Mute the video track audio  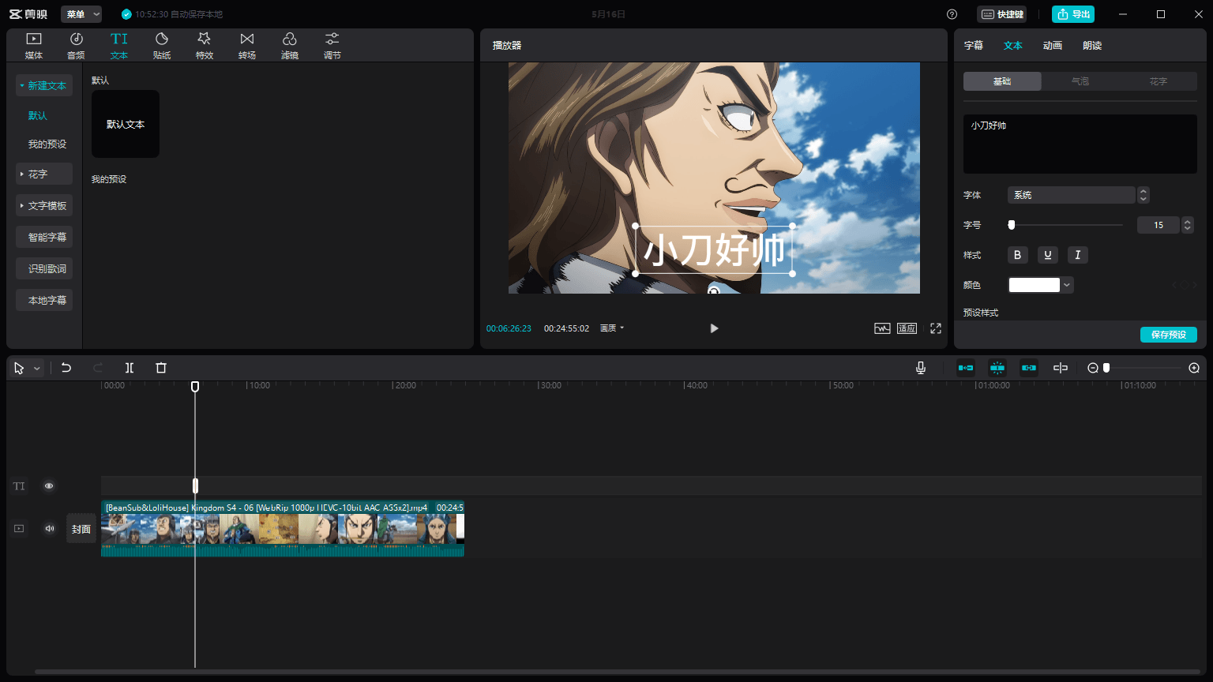click(49, 528)
